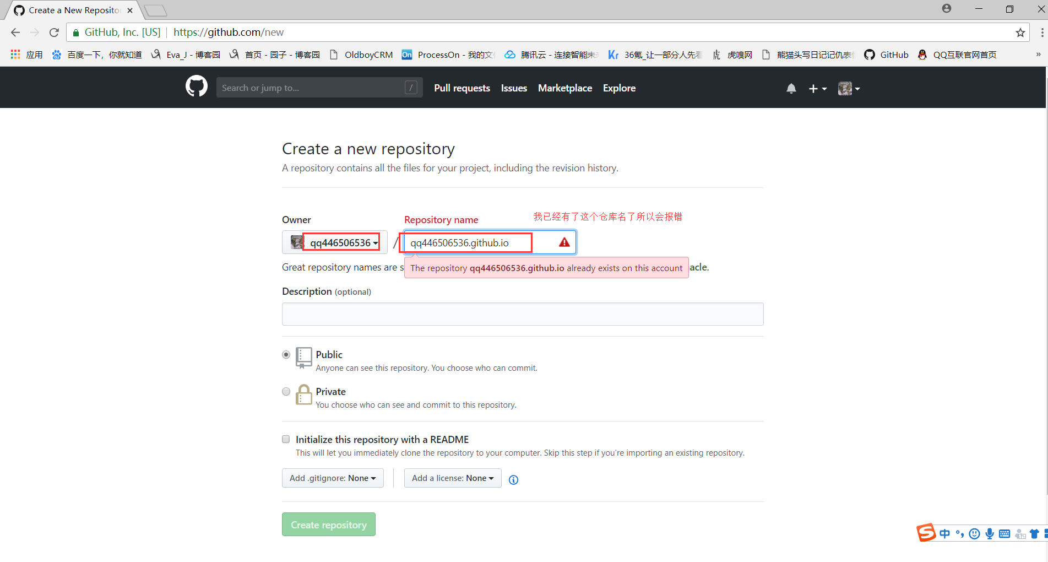Click the address bar URL
Viewport: 1048px width, 562px height.
[229, 33]
